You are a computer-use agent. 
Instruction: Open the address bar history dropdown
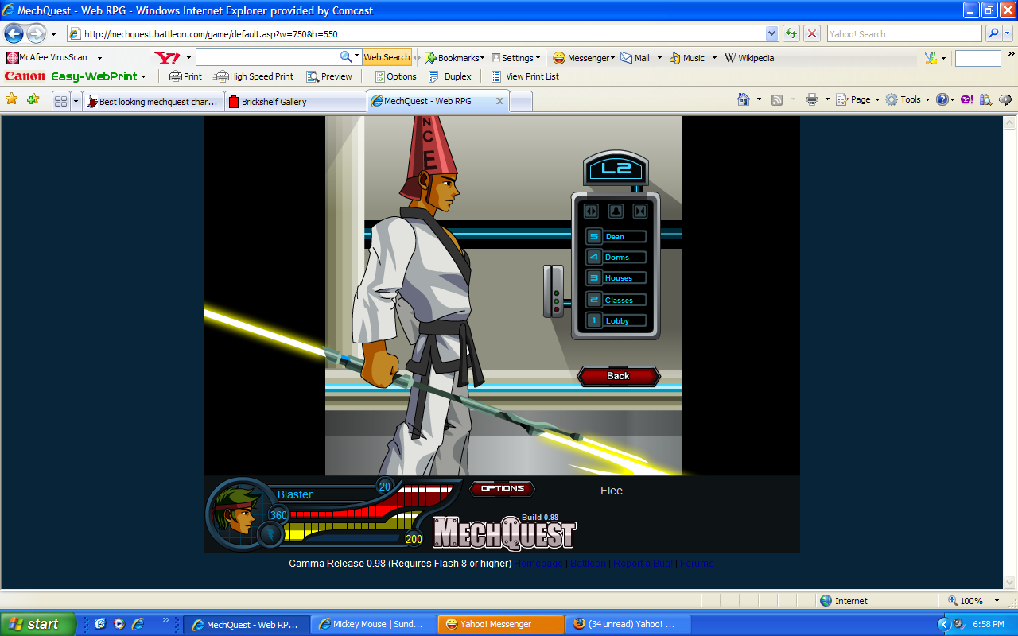click(x=771, y=33)
